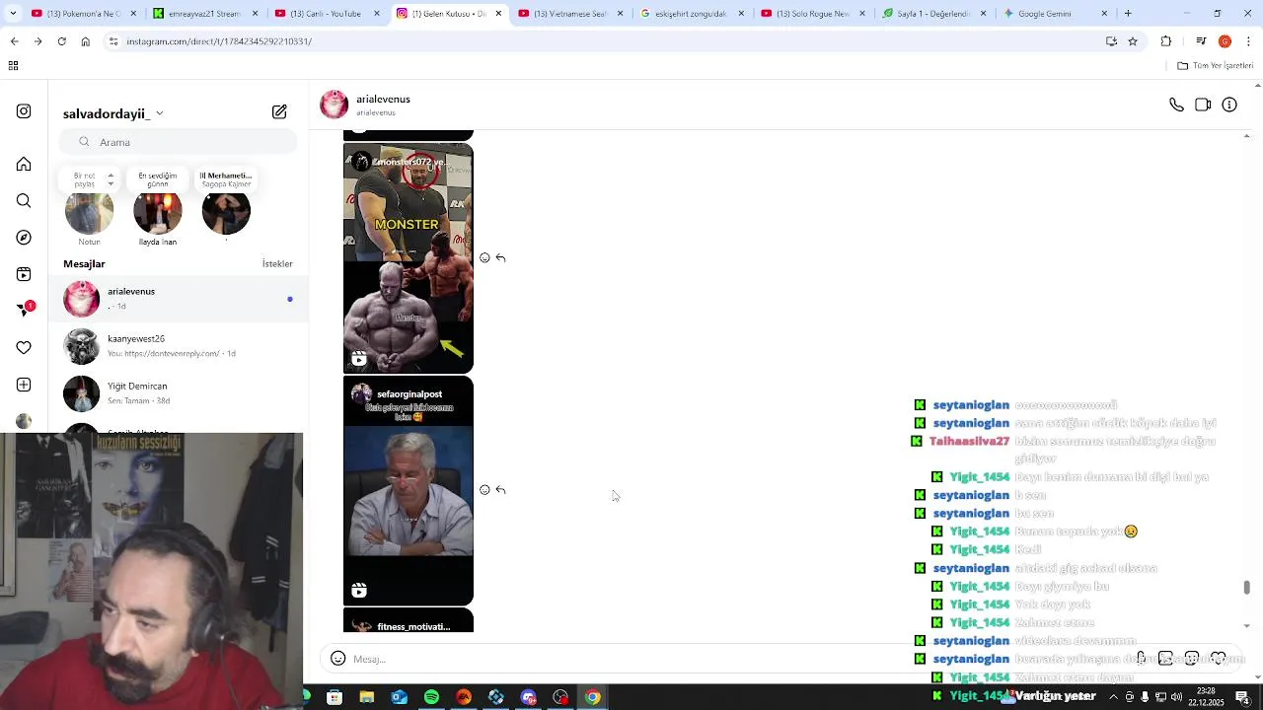The height and width of the screenshot is (710, 1263).
Task: Open Notifications heart icon
Action: tap(24, 347)
